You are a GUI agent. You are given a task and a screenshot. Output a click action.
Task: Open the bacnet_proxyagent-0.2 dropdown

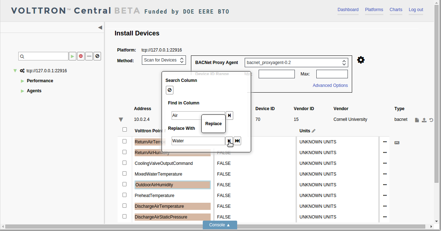pos(296,63)
